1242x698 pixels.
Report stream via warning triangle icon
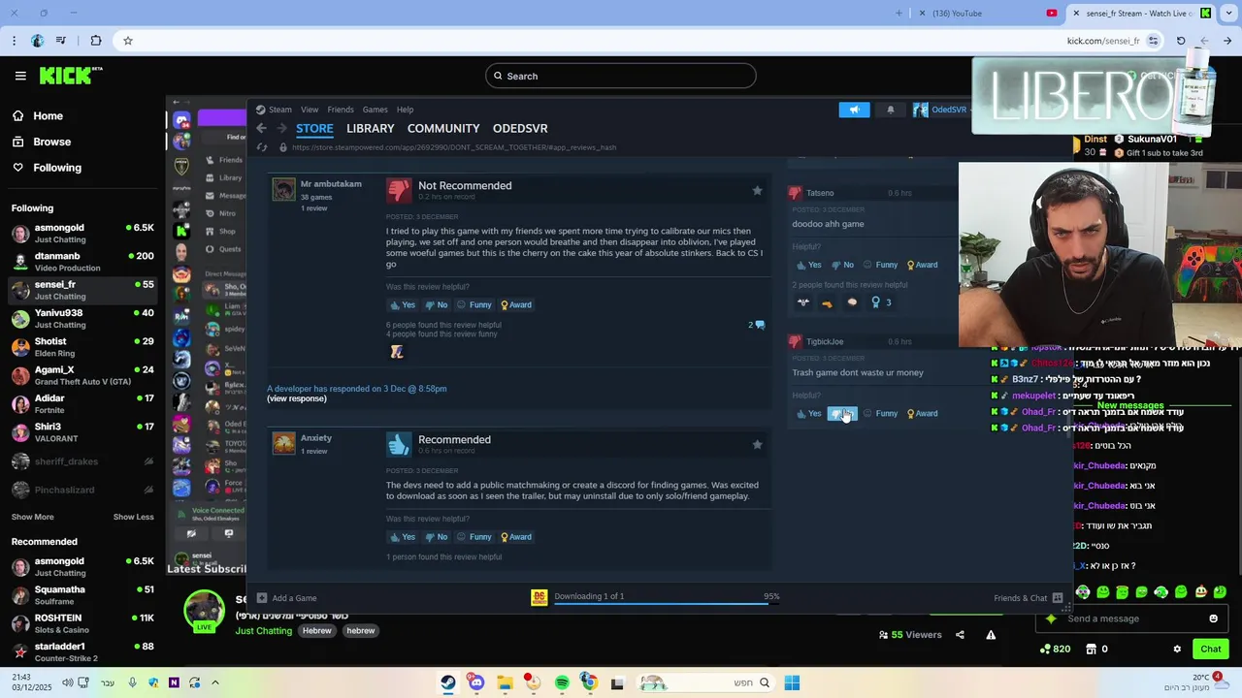(991, 635)
